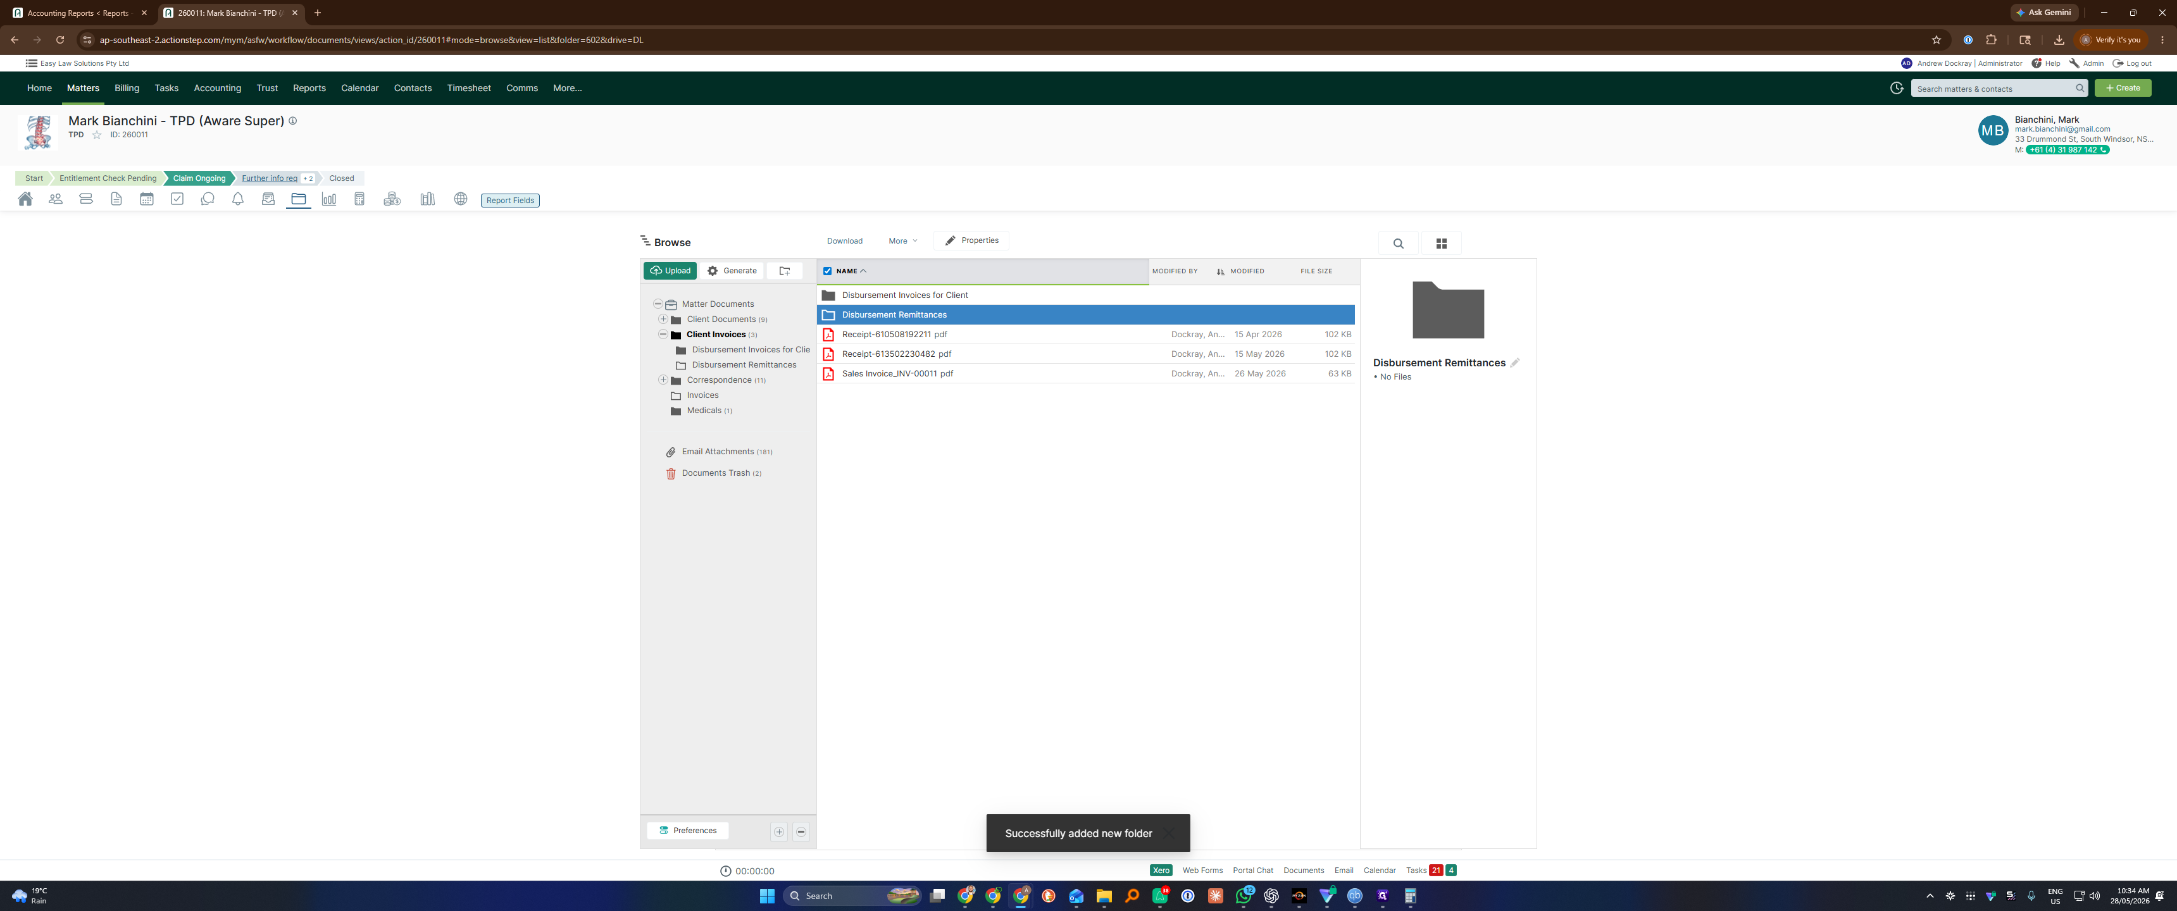Image resolution: width=2177 pixels, height=911 pixels.
Task: Click the client phone number badge
Action: tap(2067, 151)
